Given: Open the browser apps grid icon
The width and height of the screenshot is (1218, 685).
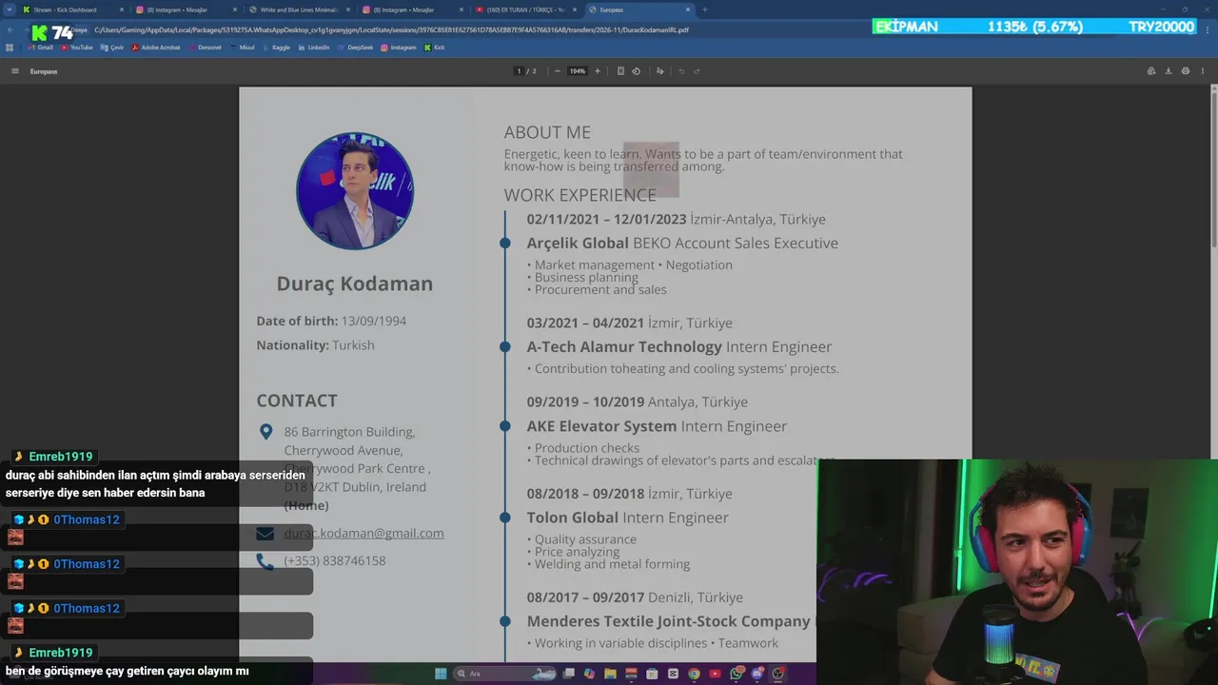Looking at the screenshot, I should click(x=10, y=48).
